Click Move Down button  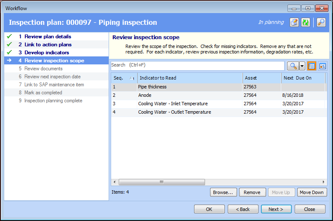click(312, 192)
